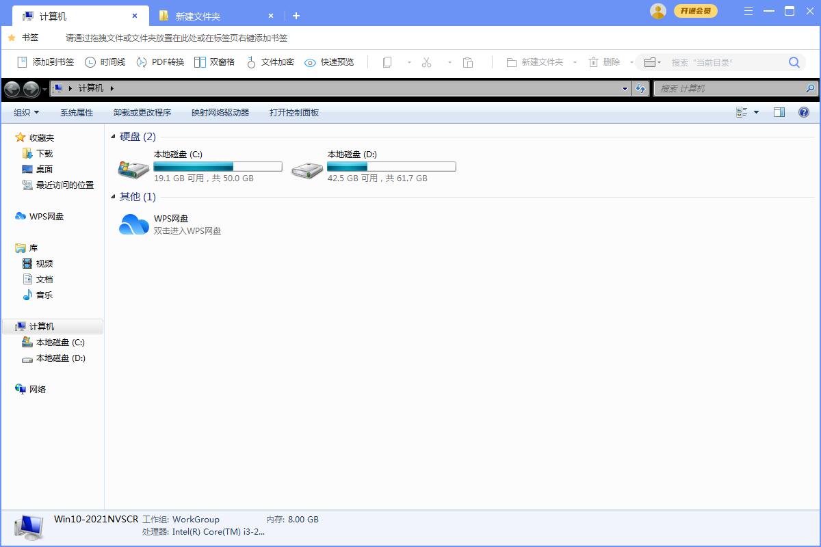Expand the 组织 dropdown menu

[x=27, y=112]
